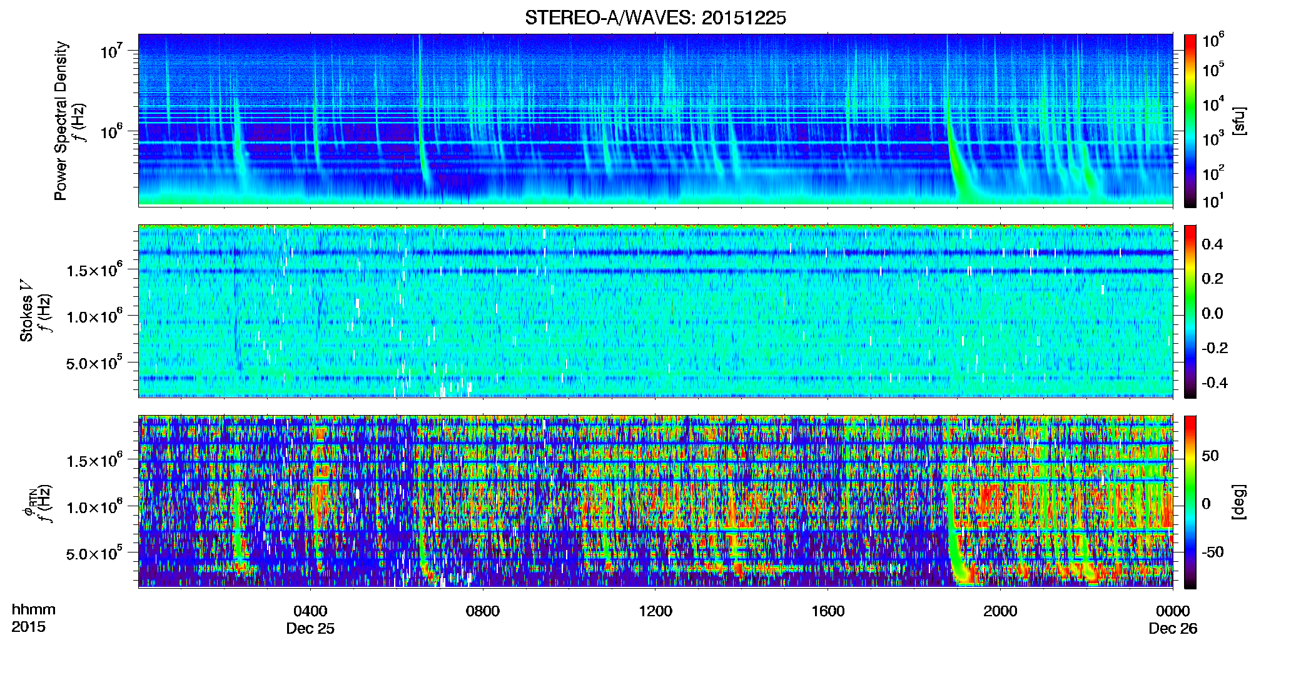
Task: Click the 0400 time tick label
Action: point(310,611)
